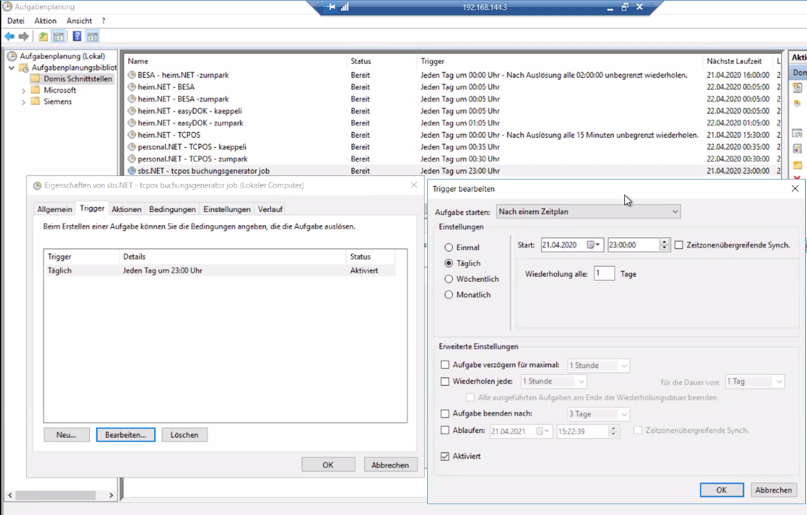Check the Ablaufen checkbox
Image resolution: width=807 pixels, height=515 pixels.
(x=445, y=431)
